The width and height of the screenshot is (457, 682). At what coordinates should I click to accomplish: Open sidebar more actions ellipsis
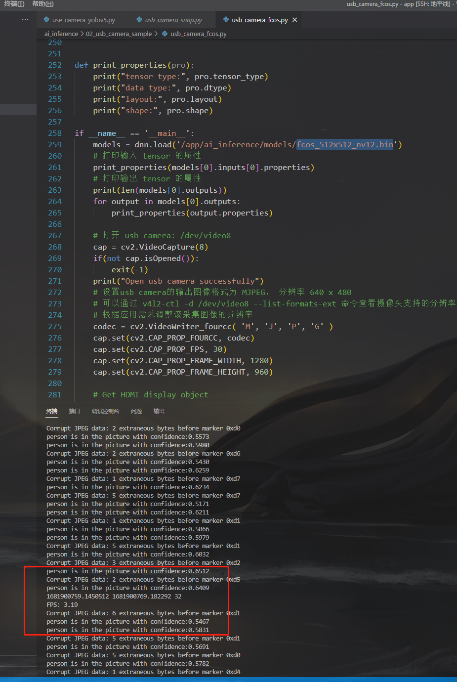click(x=25, y=20)
